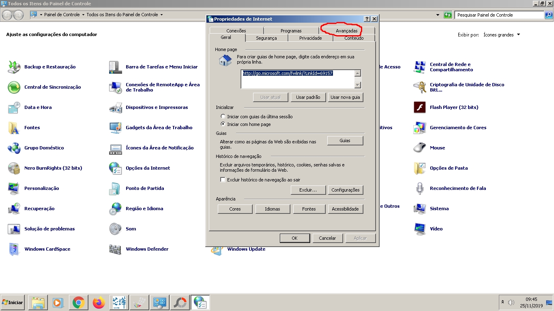Click the Usar padrão button
The width and height of the screenshot is (554, 311).
pyautogui.click(x=308, y=97)
